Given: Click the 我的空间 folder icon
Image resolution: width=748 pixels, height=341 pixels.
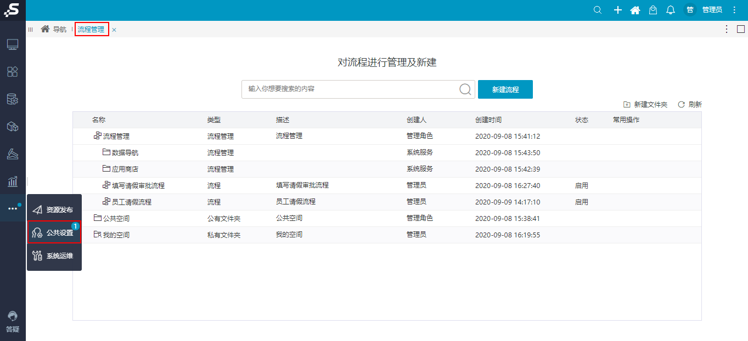Looking at the screenshot, I should (x=98, y=235).
